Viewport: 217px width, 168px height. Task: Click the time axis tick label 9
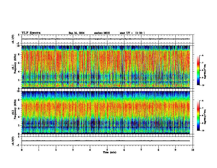pos(175,150)
